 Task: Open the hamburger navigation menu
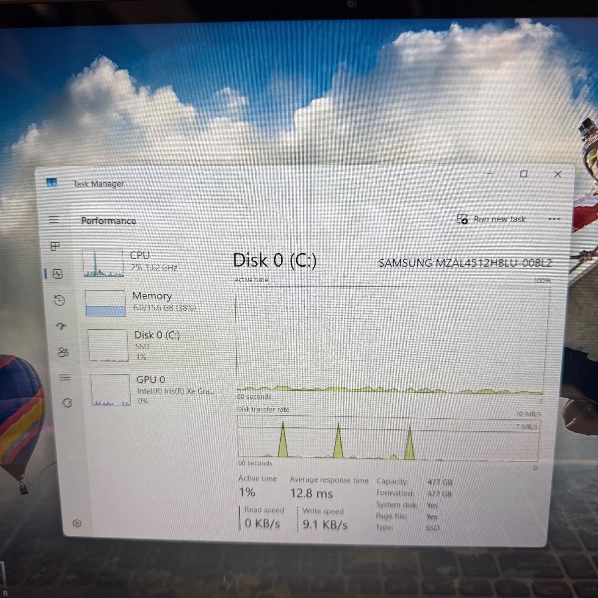(54, 219)
